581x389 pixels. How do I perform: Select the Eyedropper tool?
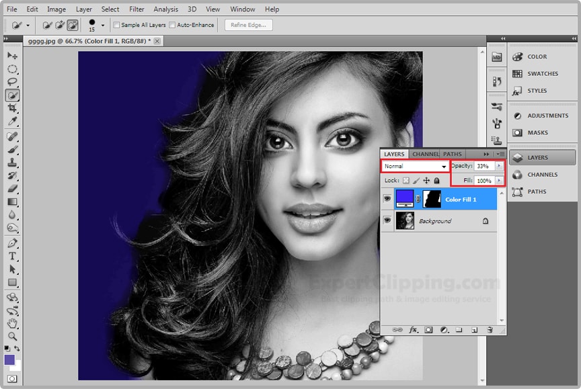coord(12,122)
